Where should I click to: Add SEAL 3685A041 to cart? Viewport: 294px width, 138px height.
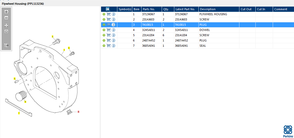tap(109, 46)
